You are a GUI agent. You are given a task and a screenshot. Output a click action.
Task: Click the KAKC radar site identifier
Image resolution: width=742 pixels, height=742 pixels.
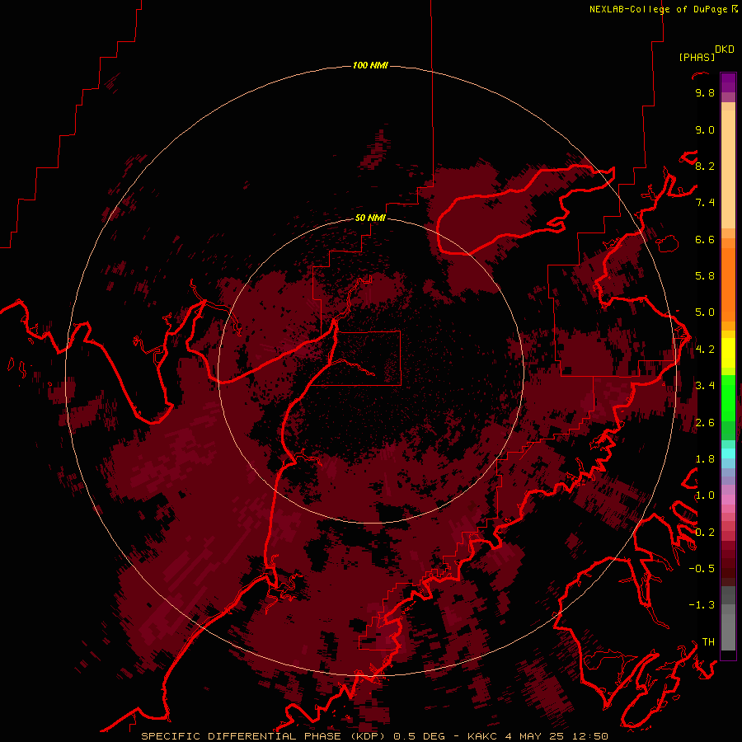tap(481, 736)
